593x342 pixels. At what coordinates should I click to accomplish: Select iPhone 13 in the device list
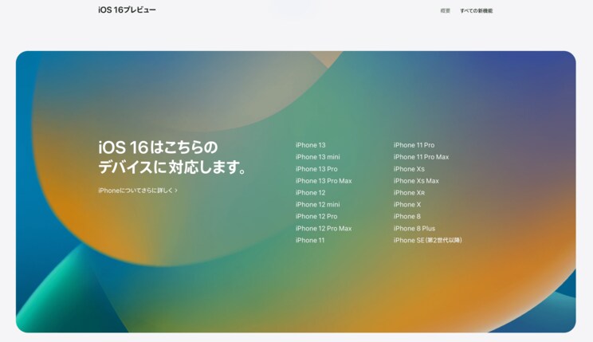pos(310,145)
